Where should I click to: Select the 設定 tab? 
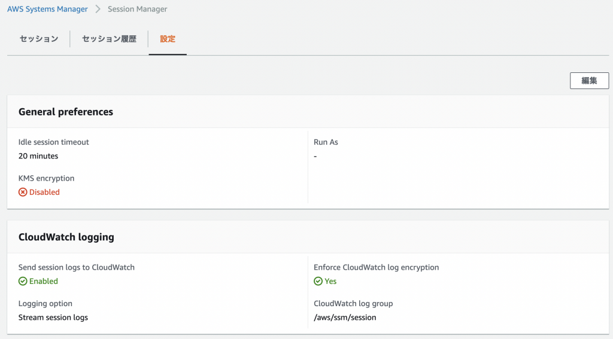[168, 39]
